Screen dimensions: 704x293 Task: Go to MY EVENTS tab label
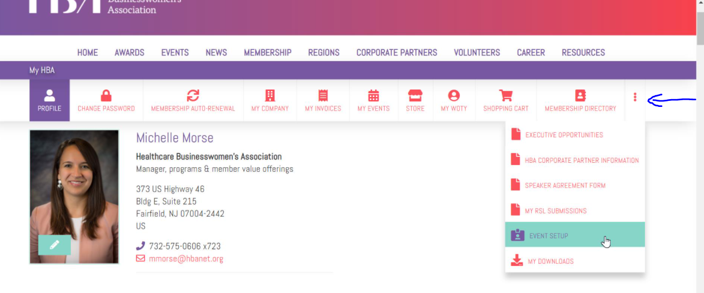(374, 109)
